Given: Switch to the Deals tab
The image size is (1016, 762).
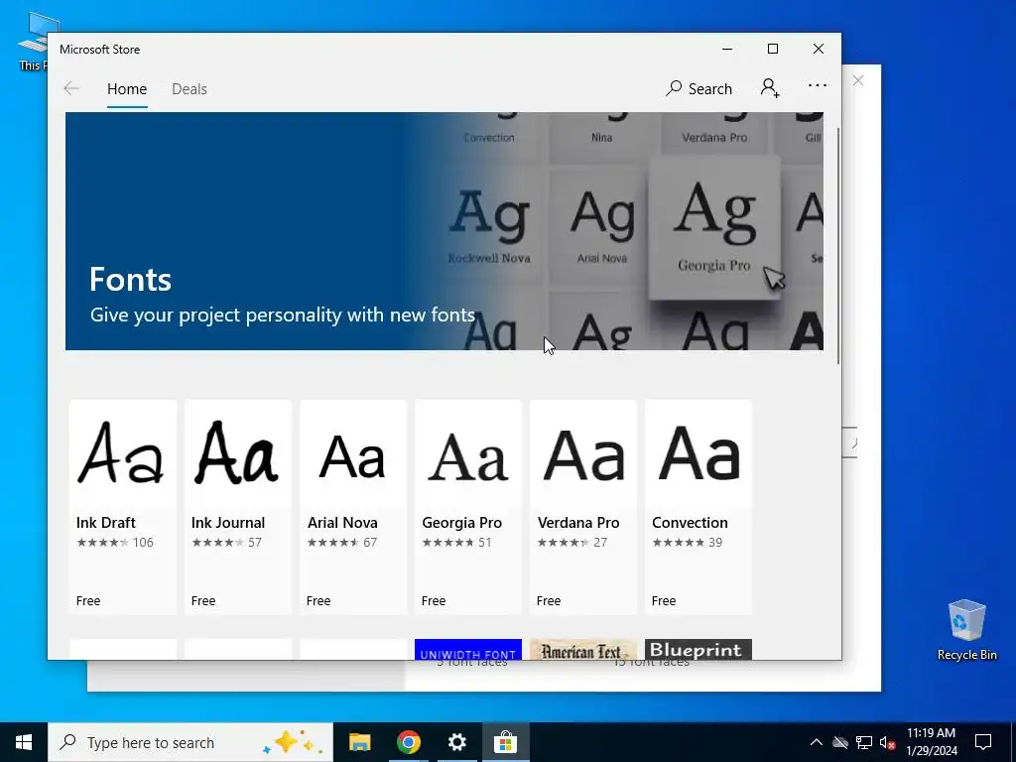Looking at the screenshot, I should (x=190, y=89).
